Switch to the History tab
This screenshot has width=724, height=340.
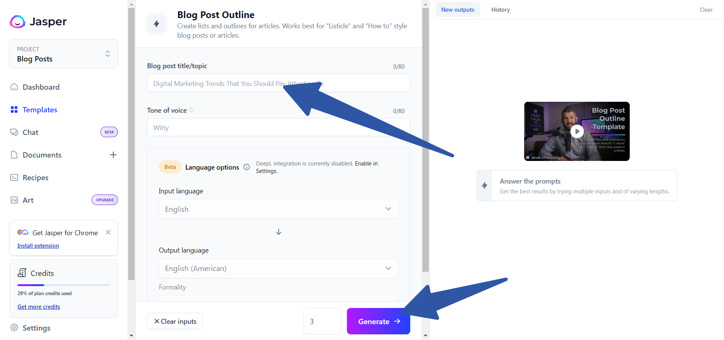pos(500,9)
